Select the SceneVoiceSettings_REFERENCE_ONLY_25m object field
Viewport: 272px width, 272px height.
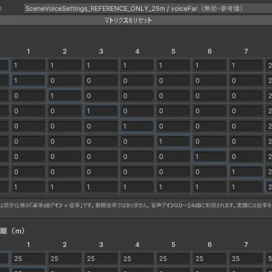tap(148, 8)
